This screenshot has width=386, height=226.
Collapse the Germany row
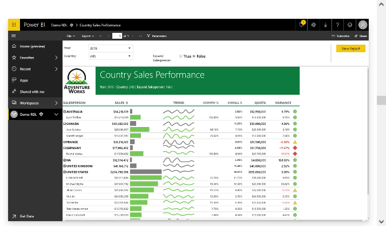point(64,148)
